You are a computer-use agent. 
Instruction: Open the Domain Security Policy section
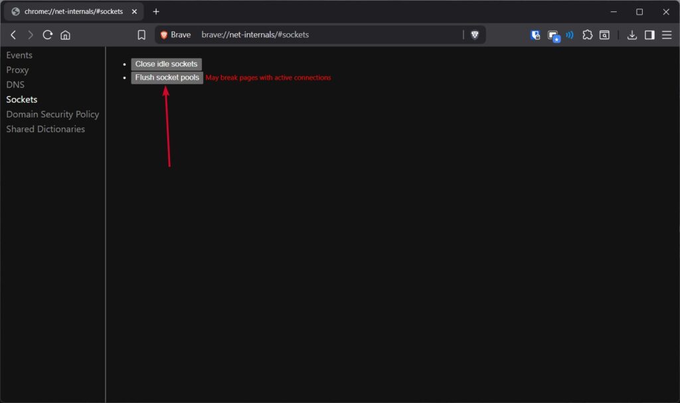(52, 114)
